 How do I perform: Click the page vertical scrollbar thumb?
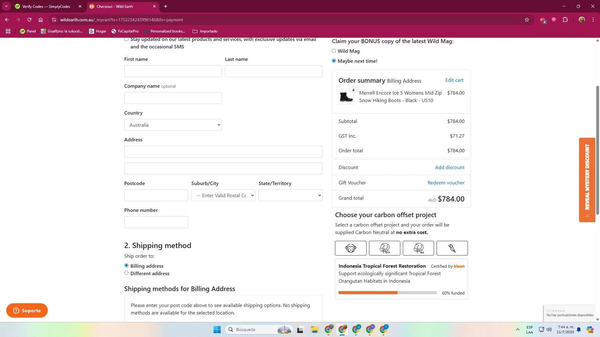click(598, 150)
